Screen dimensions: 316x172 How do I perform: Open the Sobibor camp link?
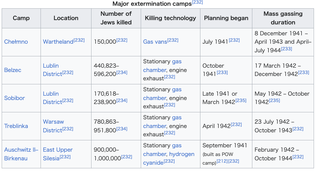[14, 98]
